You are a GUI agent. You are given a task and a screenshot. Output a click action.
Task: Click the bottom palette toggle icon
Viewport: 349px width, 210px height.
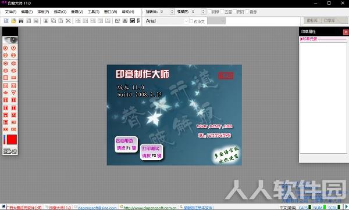(x=10, y=151)
